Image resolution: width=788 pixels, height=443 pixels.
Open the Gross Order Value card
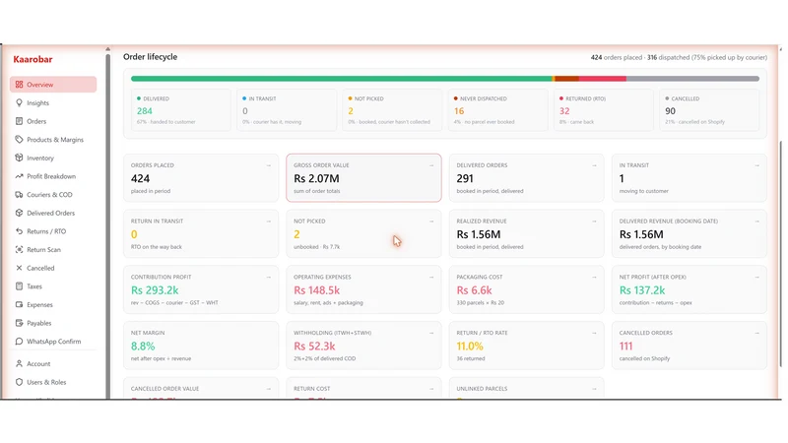click(x=363, y=178)
